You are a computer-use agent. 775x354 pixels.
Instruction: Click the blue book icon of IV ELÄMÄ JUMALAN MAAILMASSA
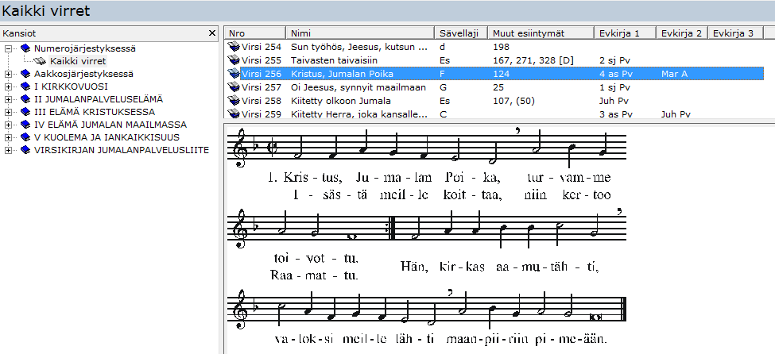pyautogui.click(x=25, y=125)
